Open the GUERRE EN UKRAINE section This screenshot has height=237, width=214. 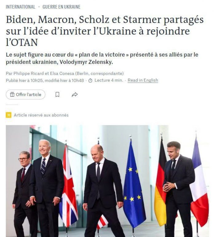61,7
